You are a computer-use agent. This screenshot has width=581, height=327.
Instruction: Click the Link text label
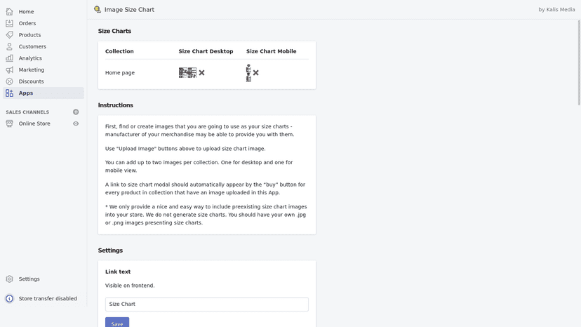pos(118,272)
